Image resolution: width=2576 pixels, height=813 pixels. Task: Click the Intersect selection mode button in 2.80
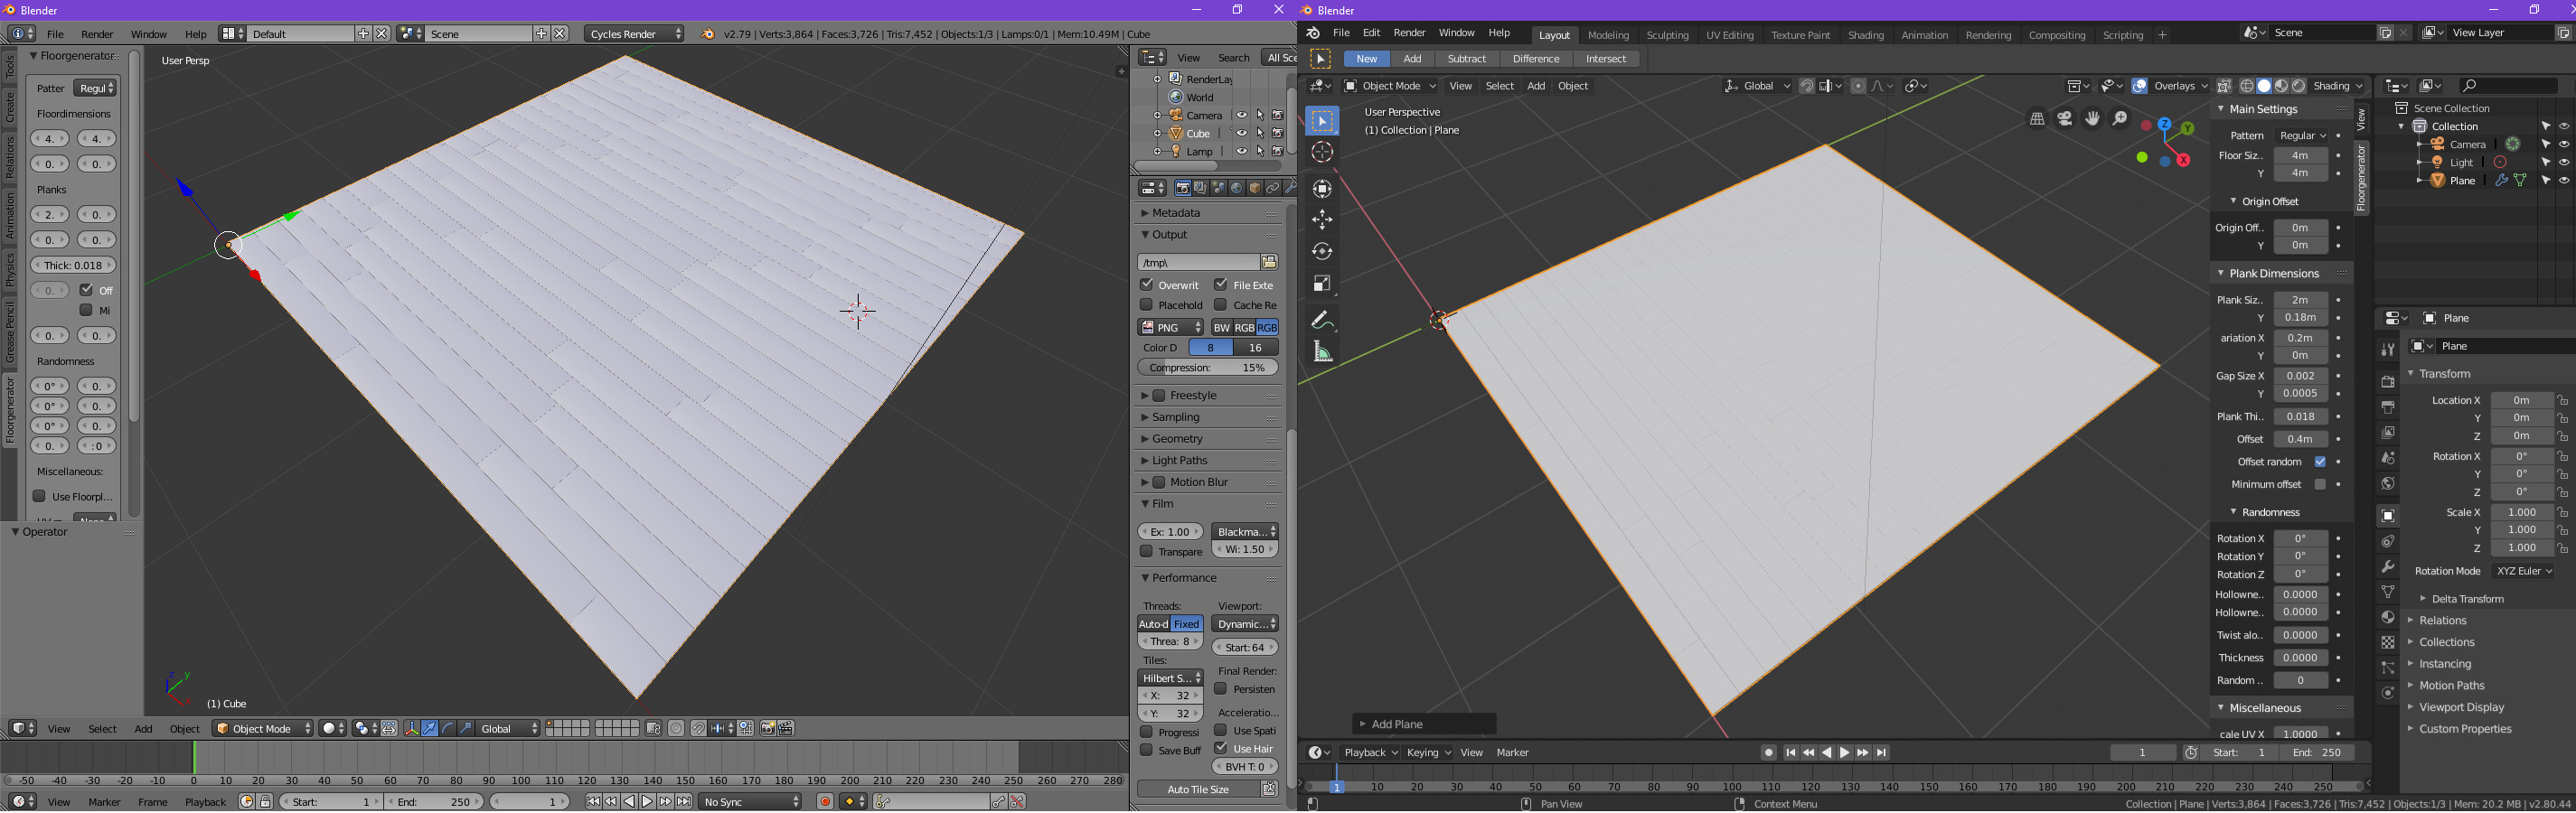pos(1605,59)
